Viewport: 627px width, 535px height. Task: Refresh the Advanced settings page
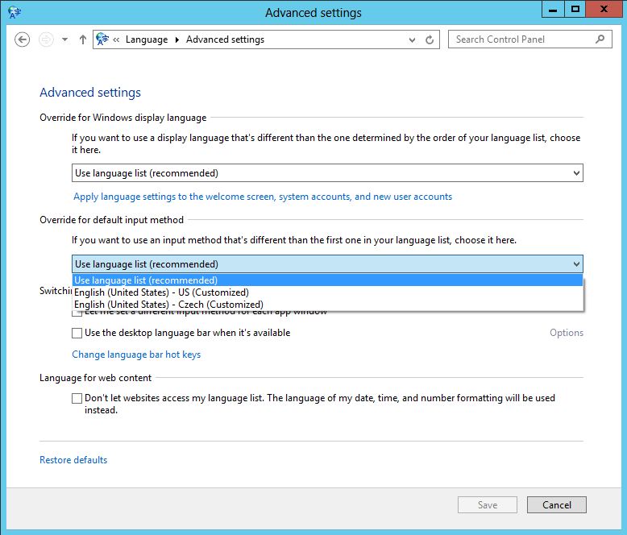430,39
